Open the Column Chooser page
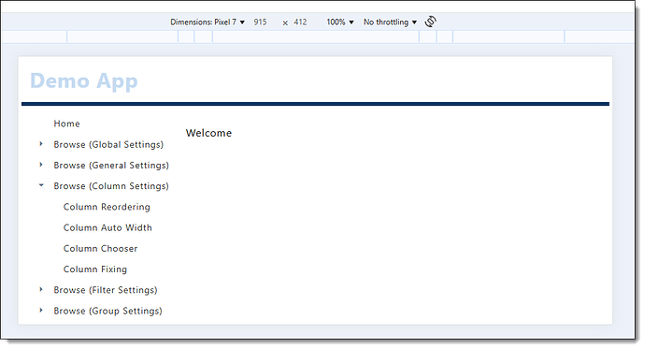The height and width of the screenshot is (349, 645). tap(100, 249)
